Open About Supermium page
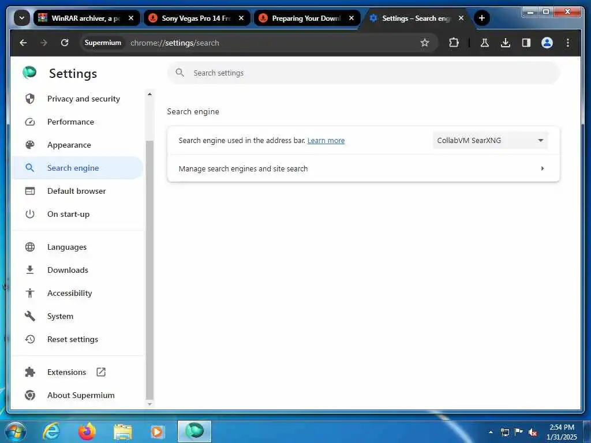 pos(78,395)
